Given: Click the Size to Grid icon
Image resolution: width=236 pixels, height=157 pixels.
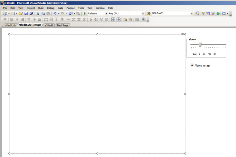Looking at the screenshot, I should pyautogui.click(x=62, y=19).
